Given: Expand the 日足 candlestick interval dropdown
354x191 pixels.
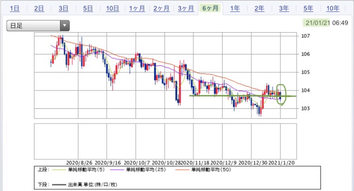Looking at the screenshot, I should pos(38,26).
